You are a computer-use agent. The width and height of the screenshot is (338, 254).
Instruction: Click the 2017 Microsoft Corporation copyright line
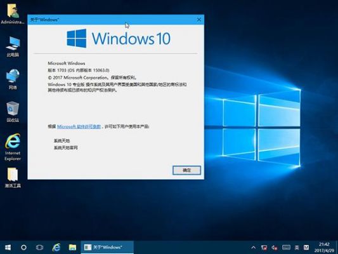pos(92,77)
